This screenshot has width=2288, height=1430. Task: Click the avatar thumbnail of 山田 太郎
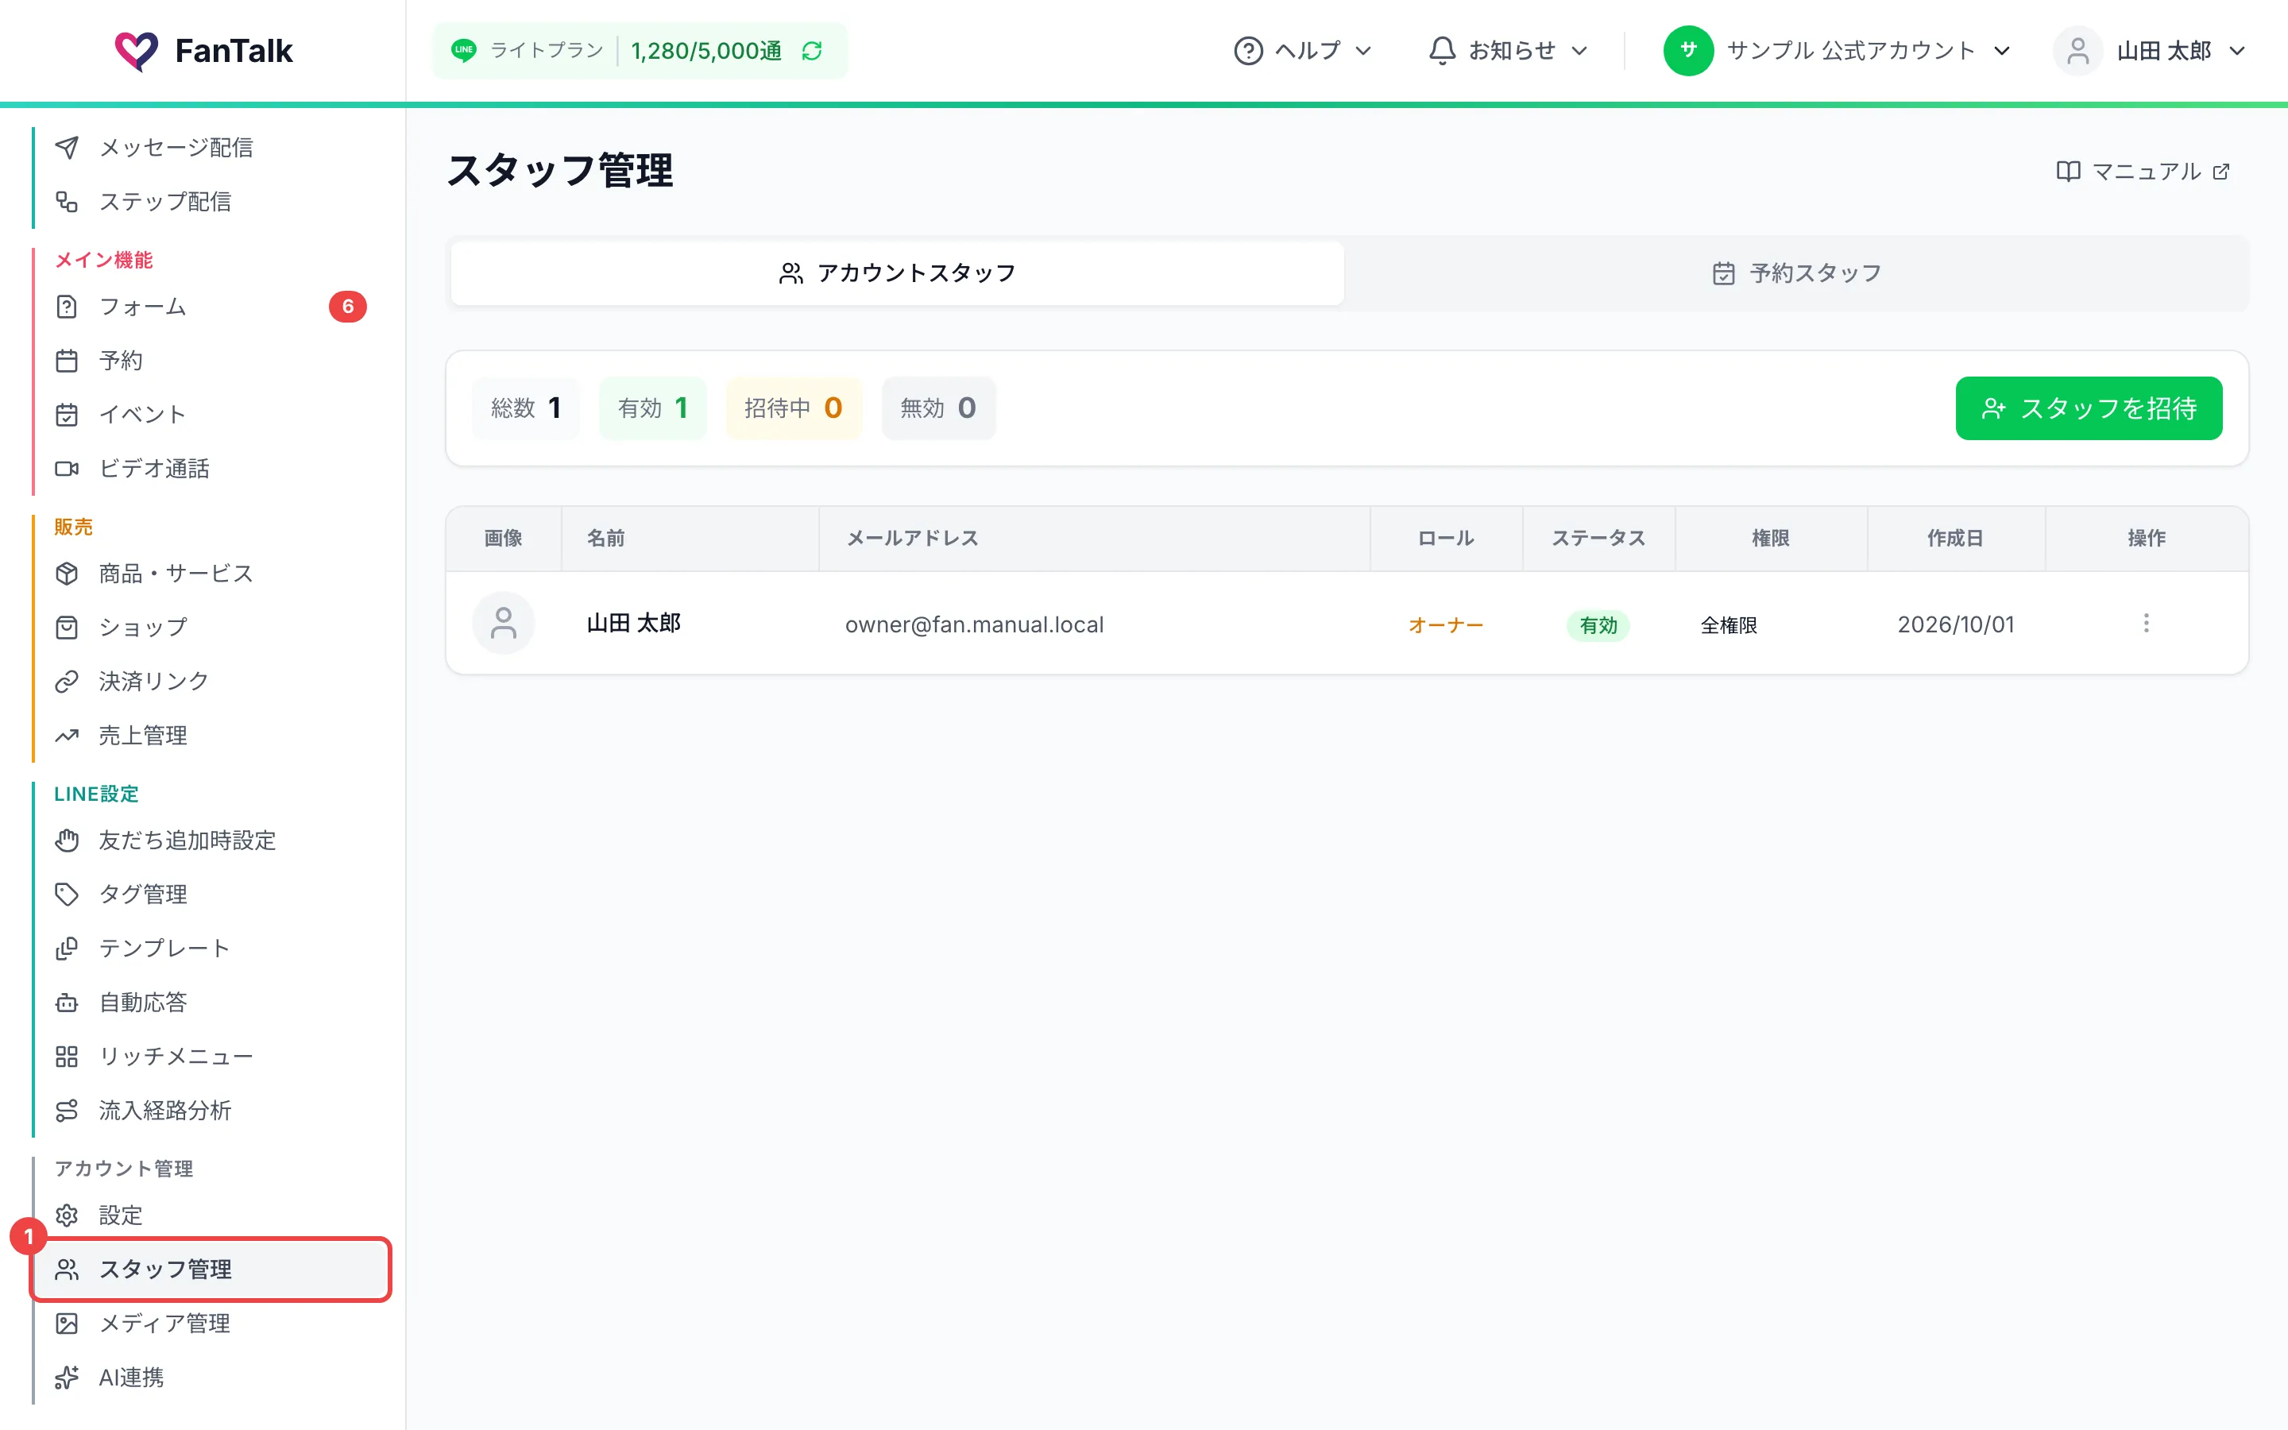(x=504, y=624)
